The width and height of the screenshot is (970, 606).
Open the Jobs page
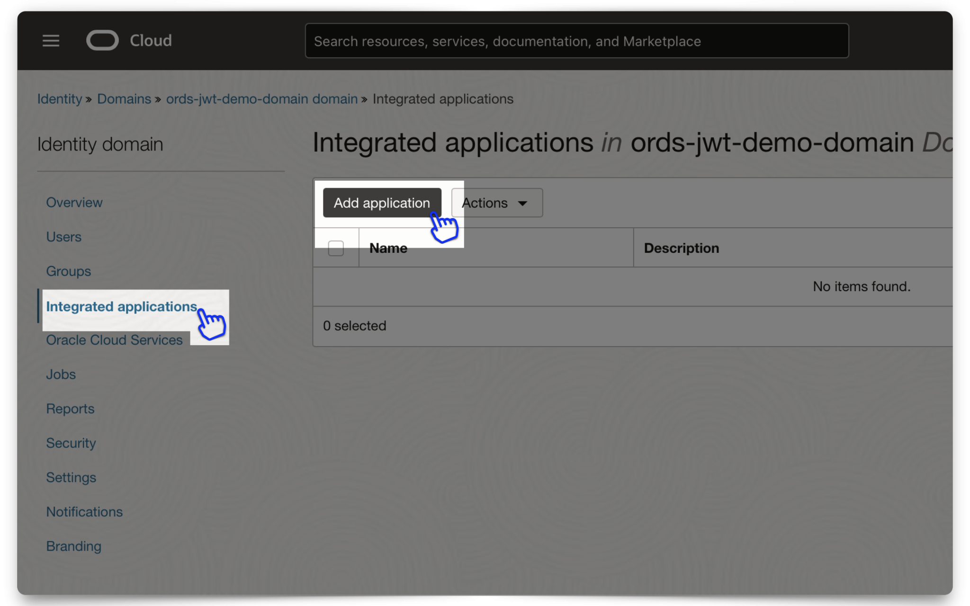61,374
